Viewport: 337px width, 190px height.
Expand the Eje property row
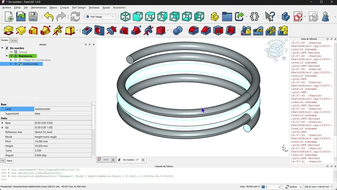tap(2, 127)
